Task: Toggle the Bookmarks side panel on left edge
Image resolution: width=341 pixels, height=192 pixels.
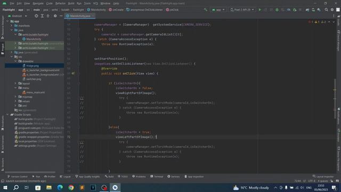Action: 2,123
